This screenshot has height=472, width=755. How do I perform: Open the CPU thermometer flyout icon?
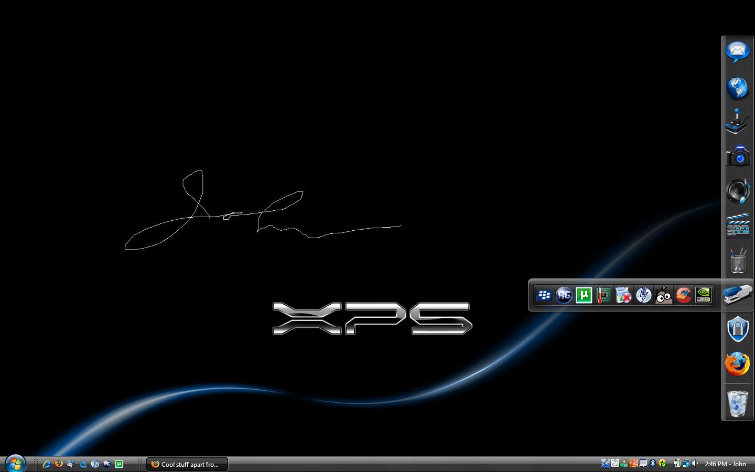pyautogui.click(x=603, y=296)
